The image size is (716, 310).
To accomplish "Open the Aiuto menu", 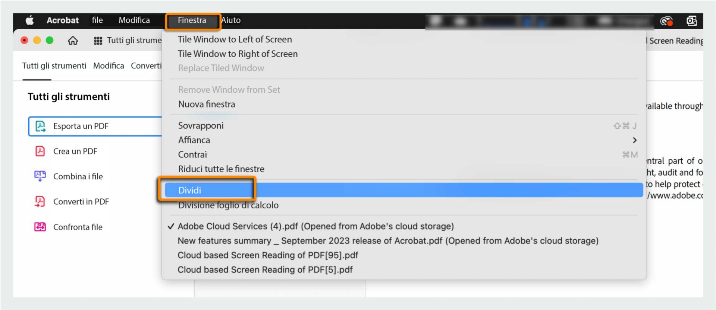I will click(x=231, y=20).
